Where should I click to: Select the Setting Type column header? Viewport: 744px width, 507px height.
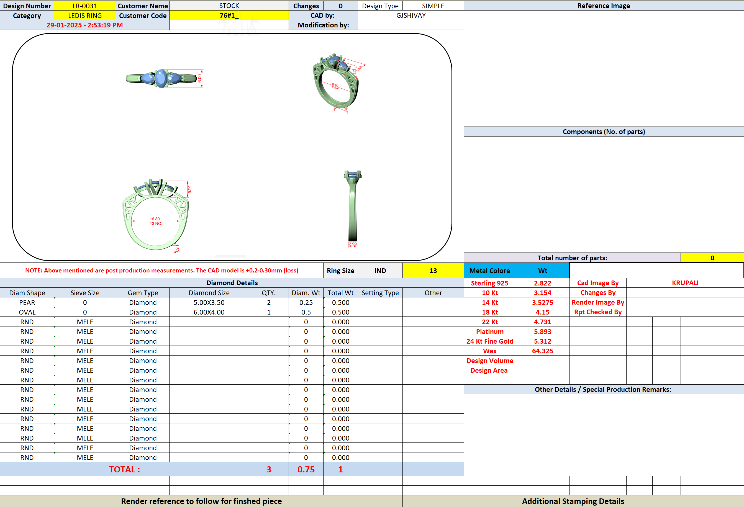380,293
